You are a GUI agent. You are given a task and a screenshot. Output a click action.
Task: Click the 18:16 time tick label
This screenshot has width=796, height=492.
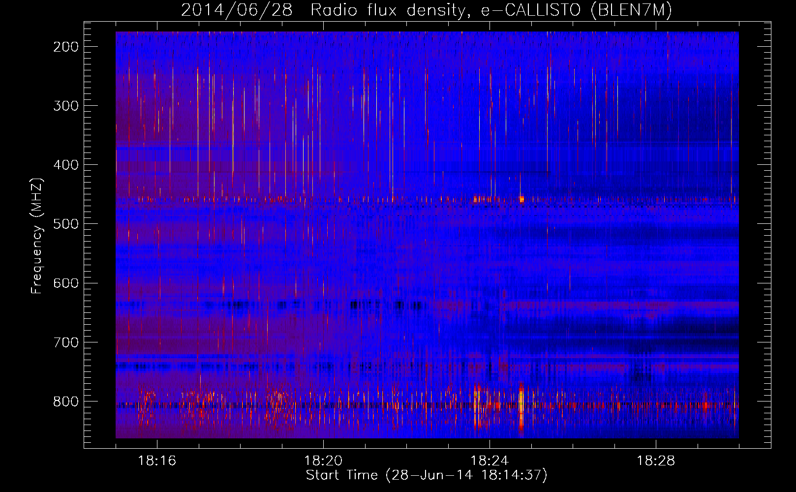pyautogui.click(x=157, y=461)
